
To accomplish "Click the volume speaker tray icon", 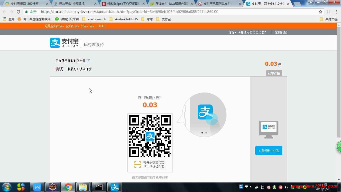I will (x=286, y=187).
